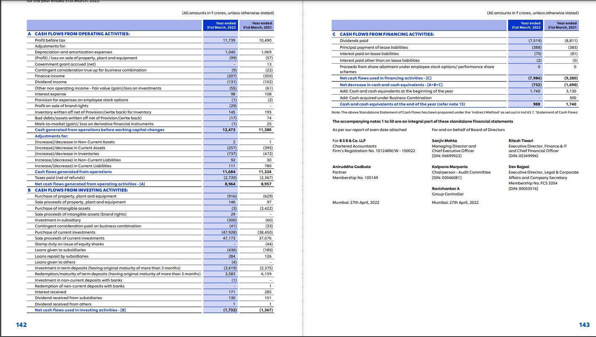Screen dimensions: 596x337
Task: Click the For B S R & Co. LLP text
Action: pyautogui.click(x=347, y=141)
